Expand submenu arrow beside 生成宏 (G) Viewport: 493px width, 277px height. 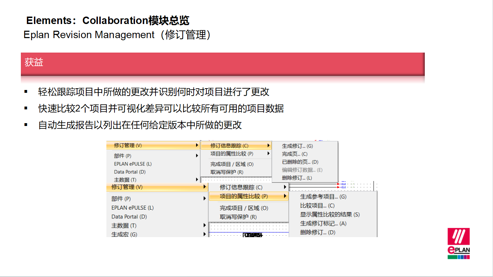204,234
